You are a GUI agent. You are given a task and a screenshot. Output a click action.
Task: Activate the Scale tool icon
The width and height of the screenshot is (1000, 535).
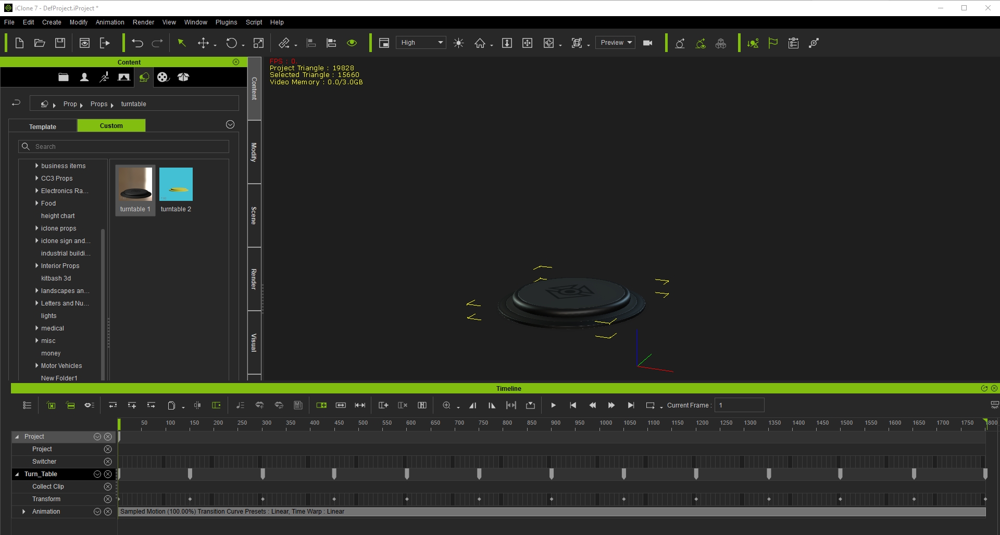click(258, 43)
